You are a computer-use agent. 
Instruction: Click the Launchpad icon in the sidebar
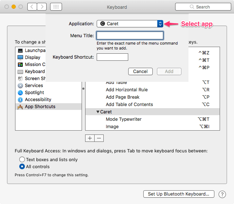20,51
